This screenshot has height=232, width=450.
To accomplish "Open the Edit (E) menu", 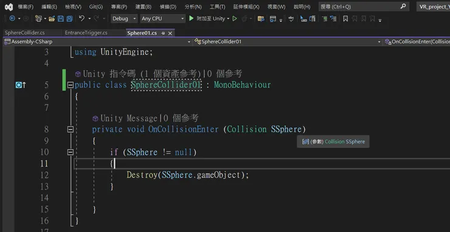I will [x=49, y=7].
